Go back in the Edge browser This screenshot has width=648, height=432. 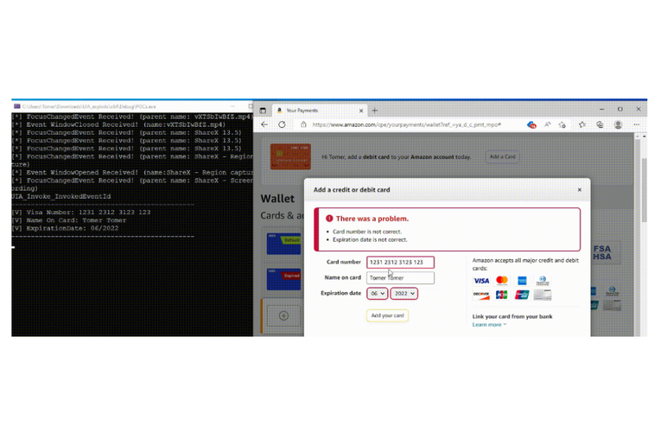pyautogui.click(x=264, y=124)
